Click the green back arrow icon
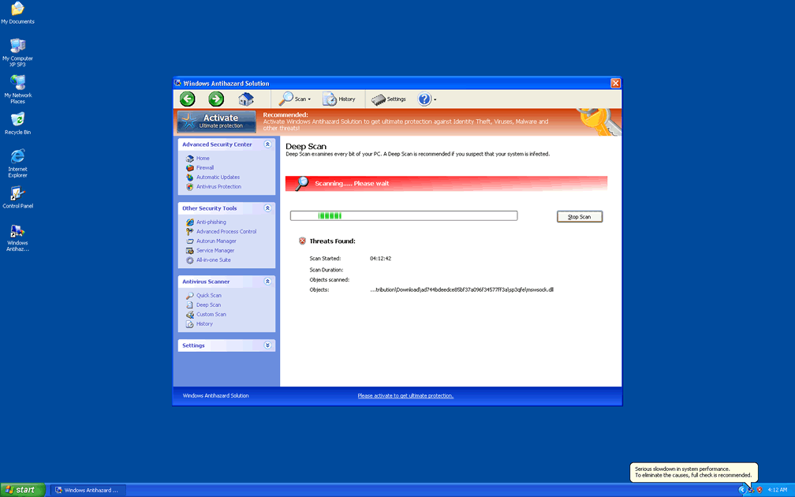This screenshot has width=795, height=497. [187, 99]
